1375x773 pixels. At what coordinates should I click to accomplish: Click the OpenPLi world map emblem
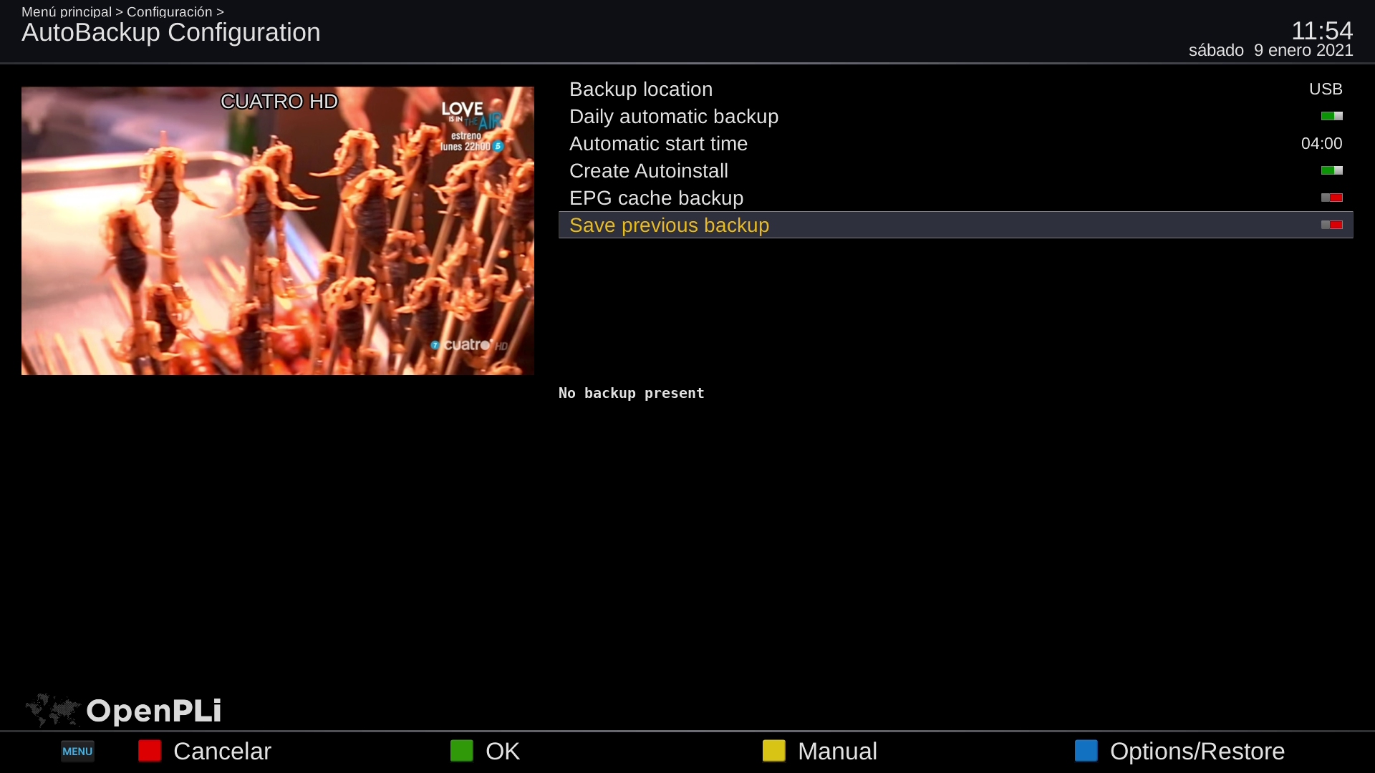52,710
